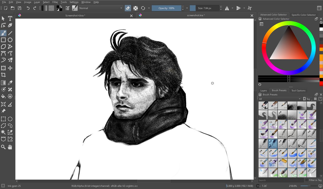The width and height of the screenshot is (323, 189).
Task: Switch to Screenshot 4.kra tab
Action: [x=75, y=16]
